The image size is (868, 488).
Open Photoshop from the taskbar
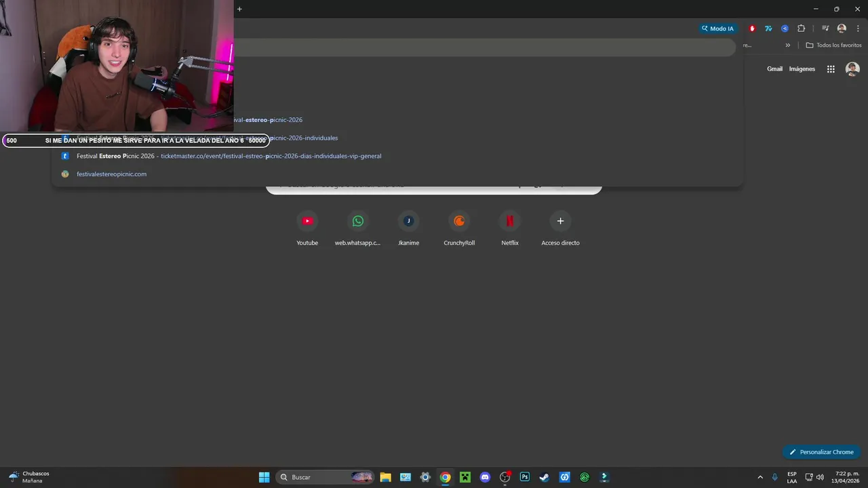pos(525,477)
